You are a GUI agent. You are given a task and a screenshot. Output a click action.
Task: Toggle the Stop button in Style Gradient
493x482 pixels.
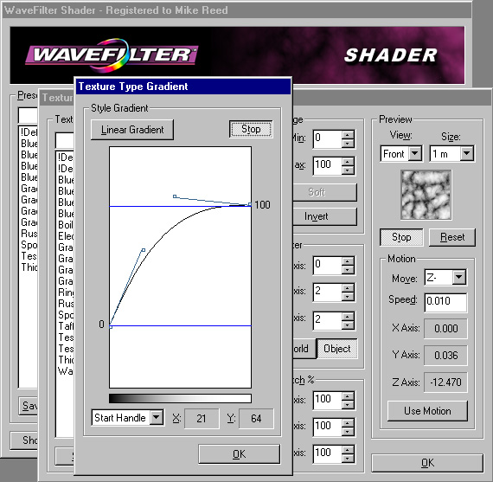pyautogui.click(x=251, y=129)
